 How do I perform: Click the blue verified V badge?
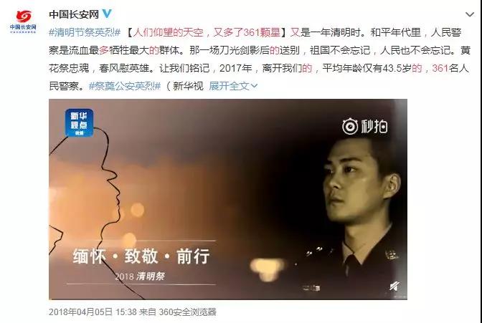tap(107, 14)
